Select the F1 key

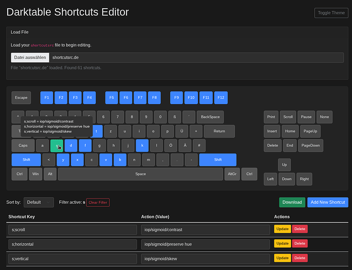(47, 97)
